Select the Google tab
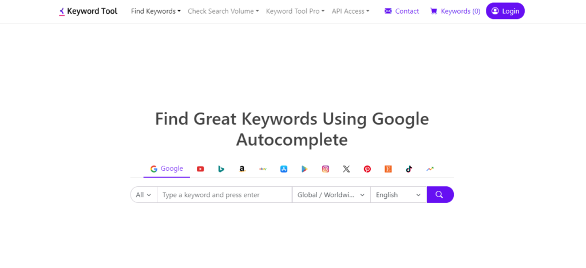This screenshot has width=586, height=268. coord(167,169)
